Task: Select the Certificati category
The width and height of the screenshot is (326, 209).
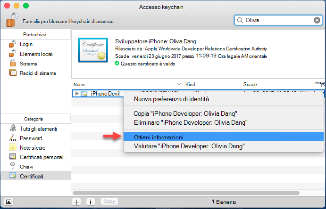Action: [35, 176]
